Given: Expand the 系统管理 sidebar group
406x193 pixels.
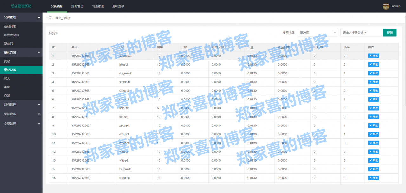Looking at the screenshot, I should click(21, 114).
